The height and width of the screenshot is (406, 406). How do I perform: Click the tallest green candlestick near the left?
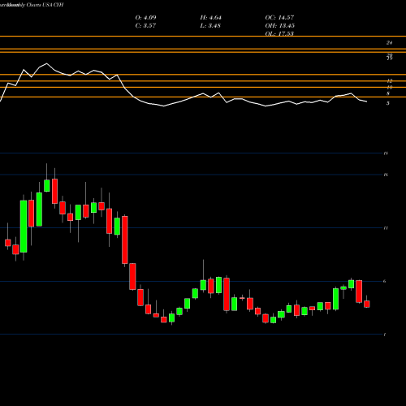(24, 227)
